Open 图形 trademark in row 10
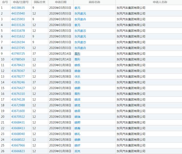The height and width of the screenshot is (154, 182). click(77, 59)
